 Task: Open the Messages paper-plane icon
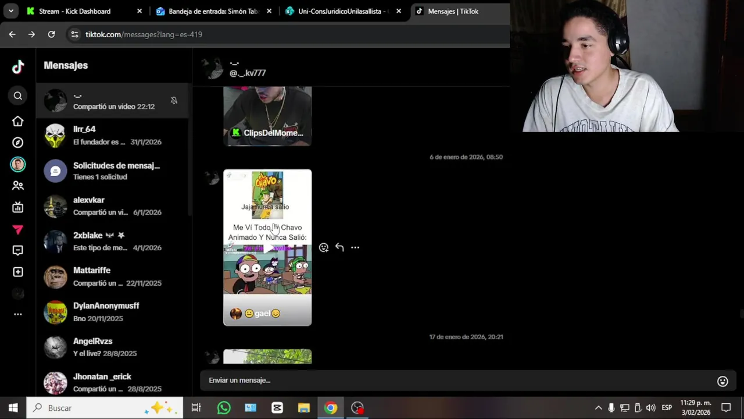click(18, 230)
